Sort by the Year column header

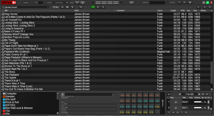click(x=195, y=10)
